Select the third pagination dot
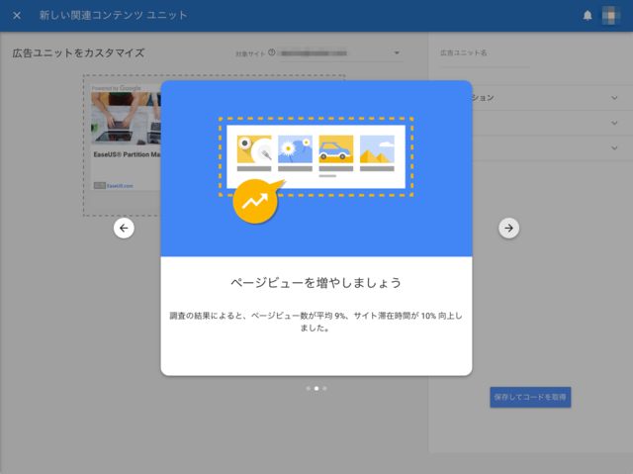Image resolution: width=633 pixels, height=474 pixels. (x=324, y=389)
